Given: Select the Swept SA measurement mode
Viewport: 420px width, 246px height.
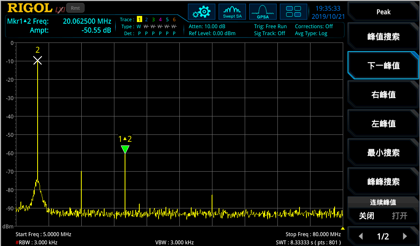Looking at the screenshot, I should 232,11.
